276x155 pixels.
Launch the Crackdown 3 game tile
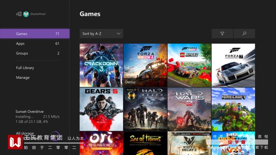click(101, 65)
